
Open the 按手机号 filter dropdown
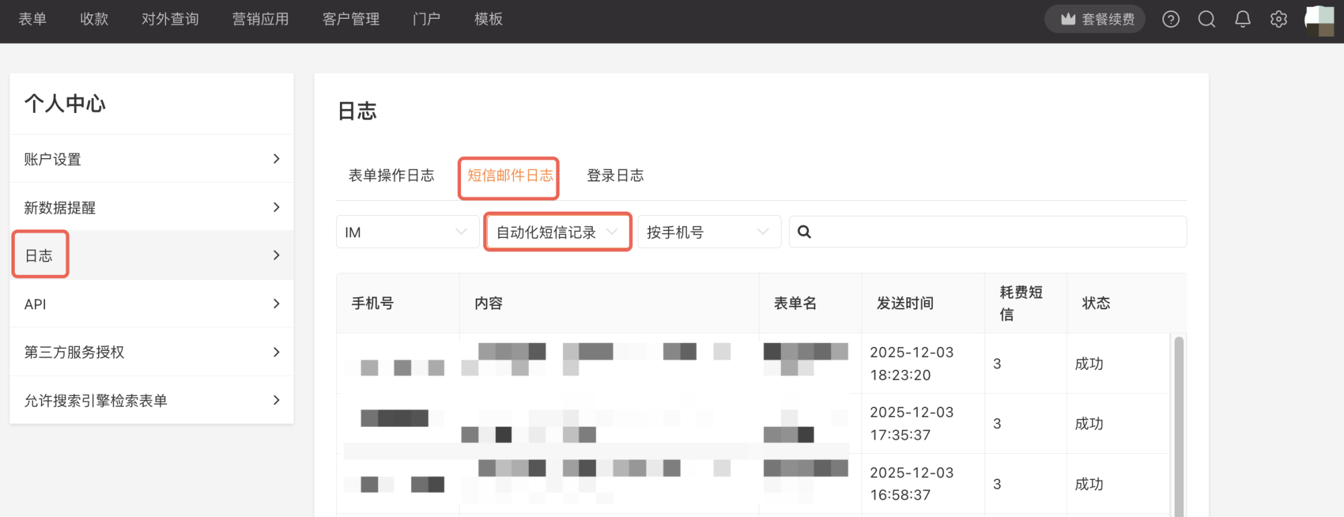coord(708,232)
